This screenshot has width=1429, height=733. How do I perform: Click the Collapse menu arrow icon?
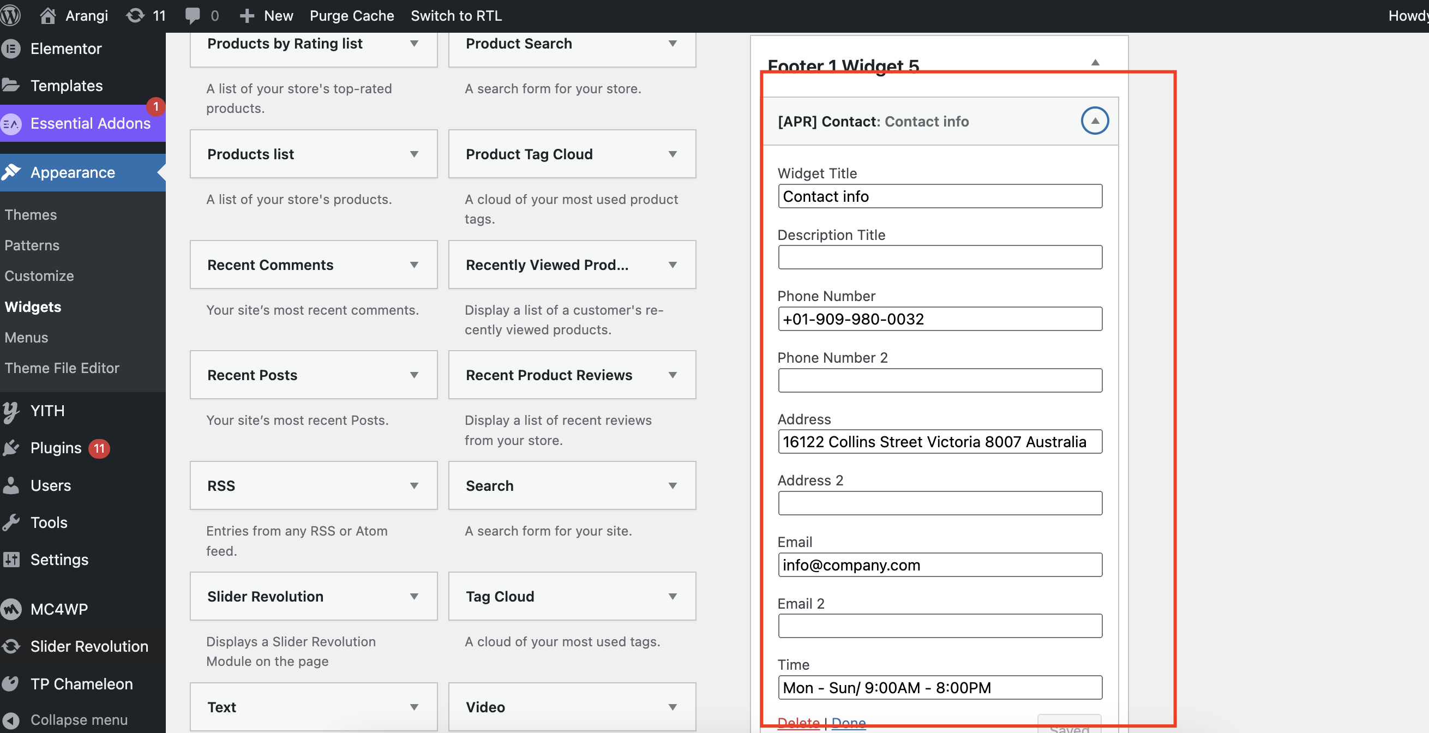click(11, 720)
